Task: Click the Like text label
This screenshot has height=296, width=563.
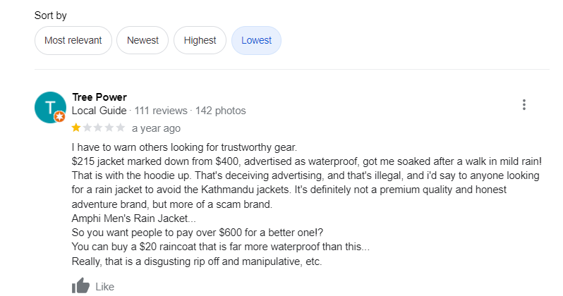Action: click(x=104, y=287)
